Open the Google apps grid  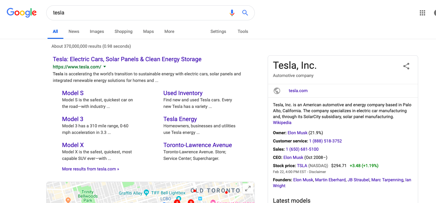point(422,13)
